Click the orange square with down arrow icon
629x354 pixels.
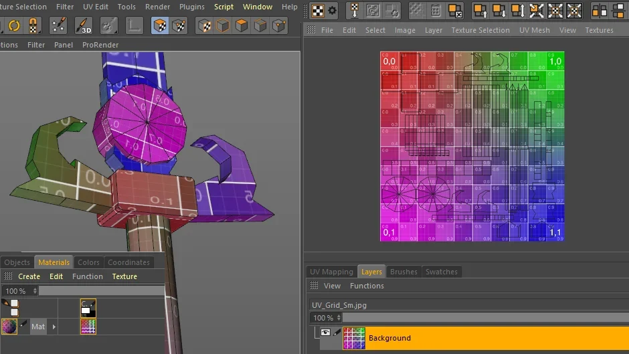[x=499, y=11]
